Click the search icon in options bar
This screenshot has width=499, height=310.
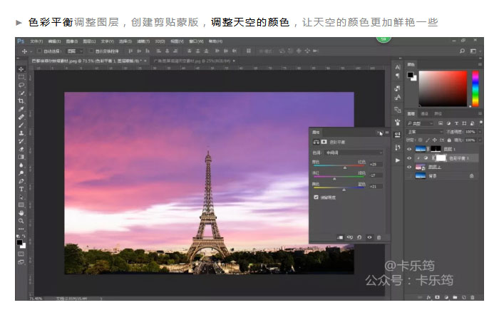tap(463, 51)
